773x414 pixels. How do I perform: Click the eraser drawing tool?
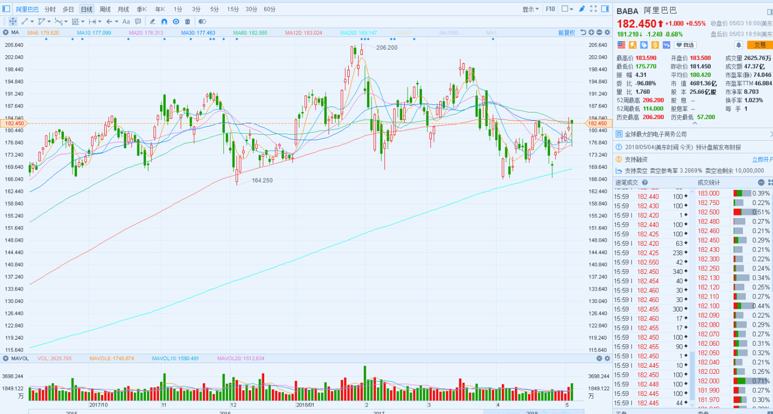click(x=152, y=22)
